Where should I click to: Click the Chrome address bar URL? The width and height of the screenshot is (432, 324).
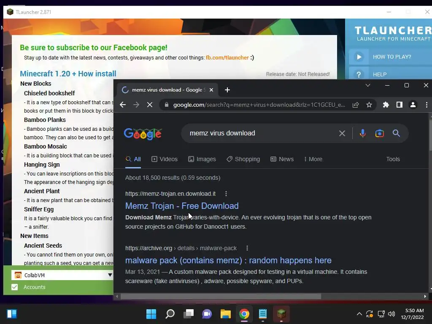click(259, 105)
